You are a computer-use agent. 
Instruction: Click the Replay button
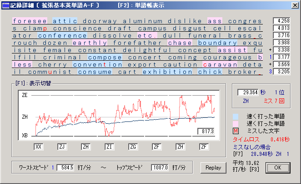coord(213,168)
